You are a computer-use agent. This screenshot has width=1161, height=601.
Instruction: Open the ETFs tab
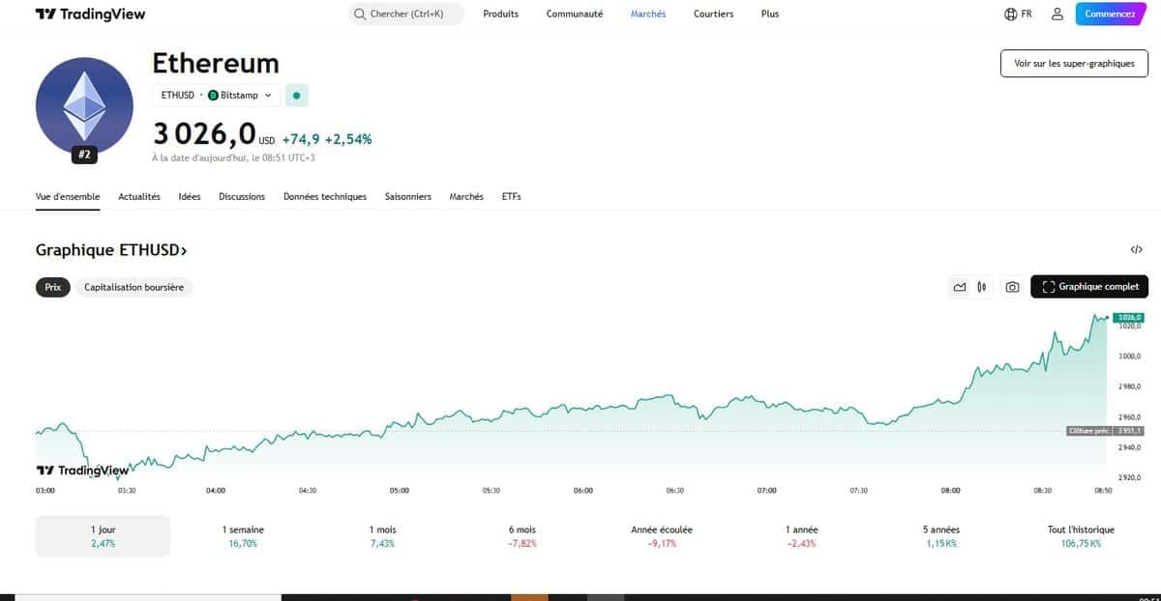[511, 196]
